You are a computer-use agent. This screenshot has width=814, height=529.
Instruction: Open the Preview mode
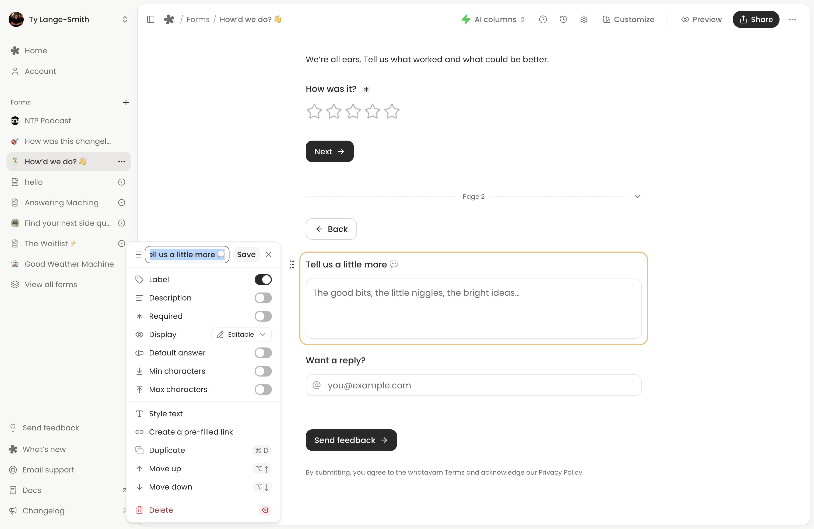pos(701,19)
